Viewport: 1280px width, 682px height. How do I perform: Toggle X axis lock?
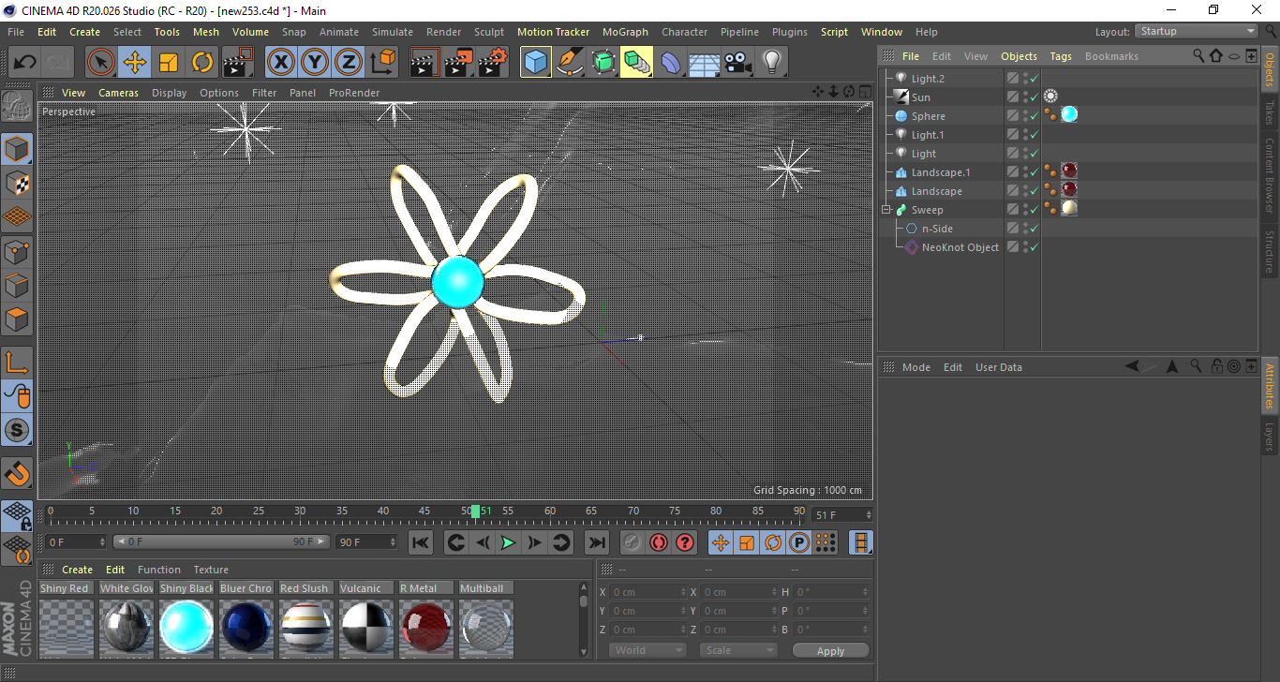(280, 63)
